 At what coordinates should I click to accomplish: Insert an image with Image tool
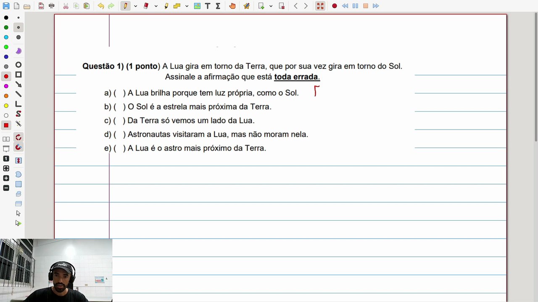197,6
